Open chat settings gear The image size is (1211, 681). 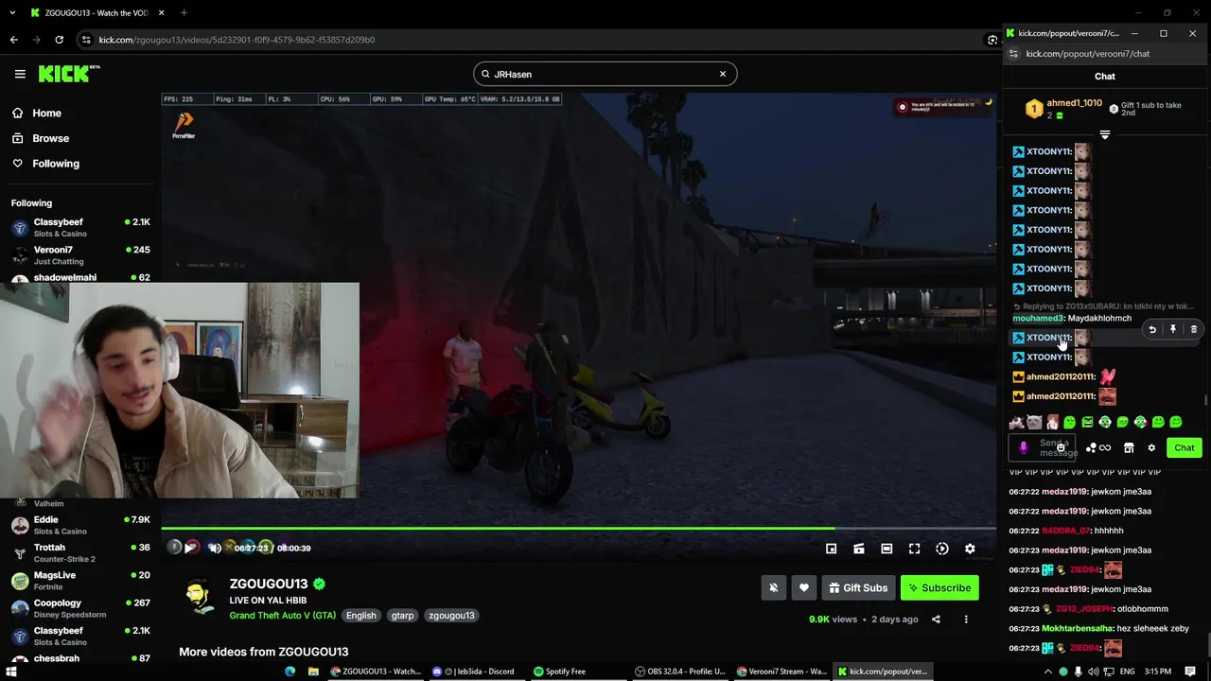[1151, 447]
